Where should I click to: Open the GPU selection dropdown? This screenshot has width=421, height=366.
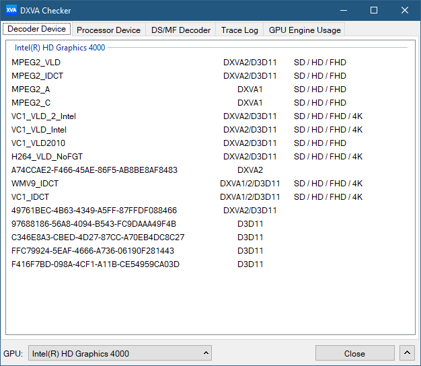[120, 353]
